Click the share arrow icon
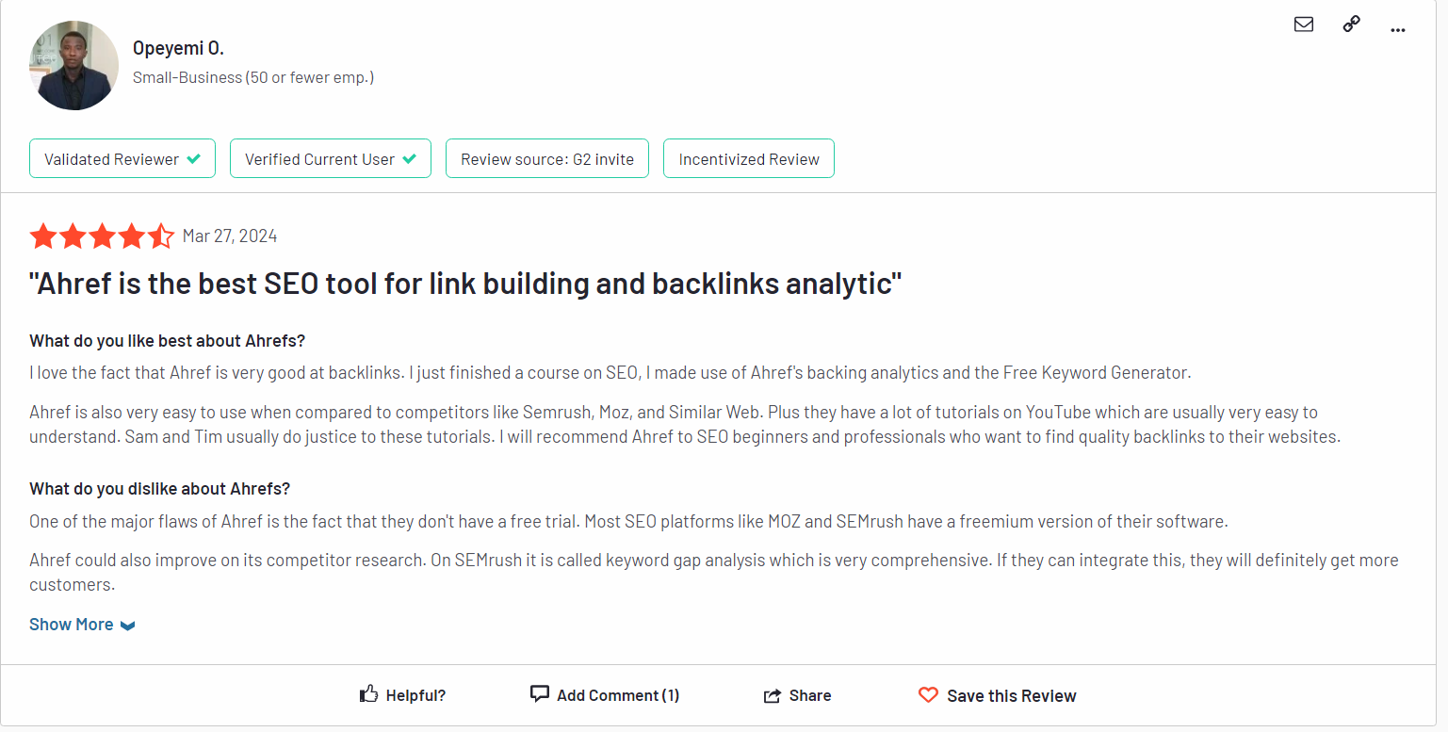 click(773, 696)
